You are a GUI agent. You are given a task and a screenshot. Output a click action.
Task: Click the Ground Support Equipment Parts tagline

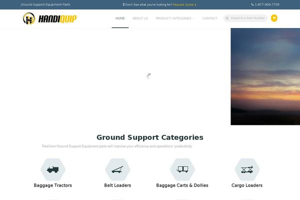tap(45, 4)
